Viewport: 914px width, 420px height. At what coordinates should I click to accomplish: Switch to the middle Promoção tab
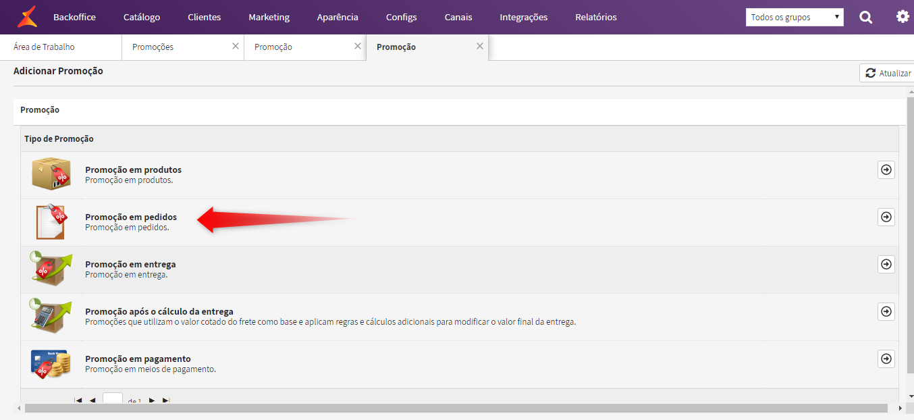(x=305, y=47)
